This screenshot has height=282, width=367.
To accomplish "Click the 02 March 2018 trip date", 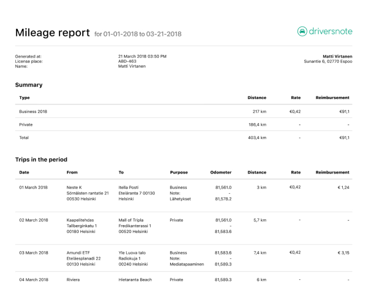I will (x=33, y=220).
